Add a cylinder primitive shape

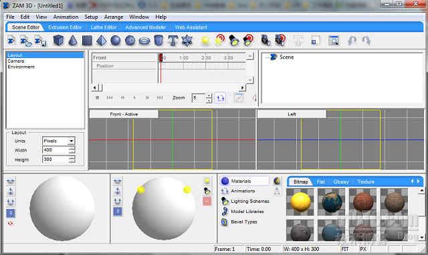click(x=158, y=41)
